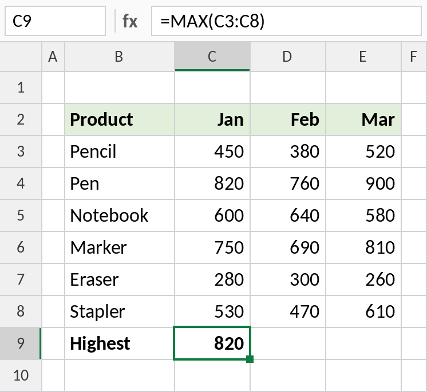Viewport: 427px width, 392px height.
Task: Select column C header
Action: pyautogui.click(x=212, y=57)
